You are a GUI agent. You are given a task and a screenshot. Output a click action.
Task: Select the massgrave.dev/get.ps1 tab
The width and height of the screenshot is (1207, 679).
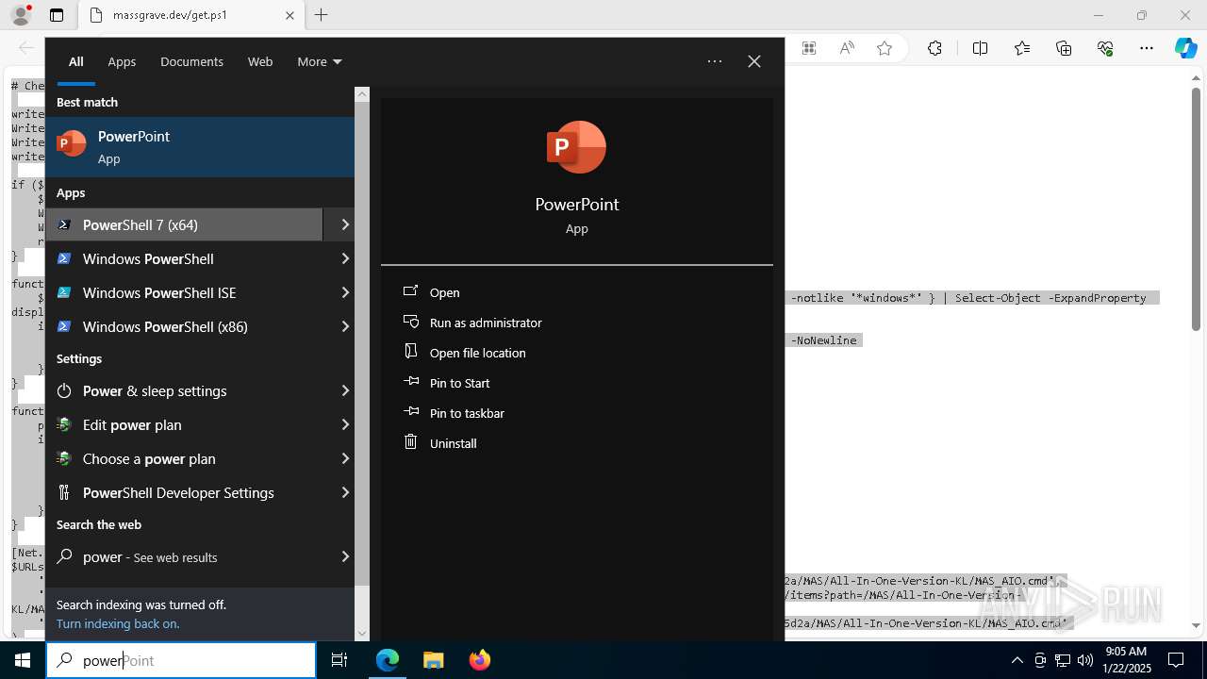pyautogui.click(x=190, y=15)
